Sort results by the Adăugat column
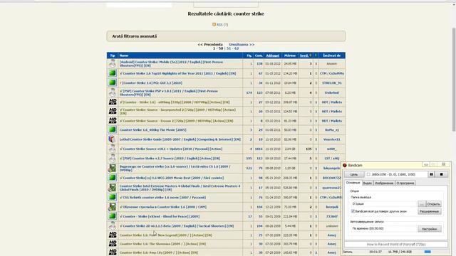Screen dimensions: 456x256 coord(272,55)
